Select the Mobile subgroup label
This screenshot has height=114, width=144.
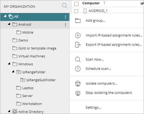point(28,32)
